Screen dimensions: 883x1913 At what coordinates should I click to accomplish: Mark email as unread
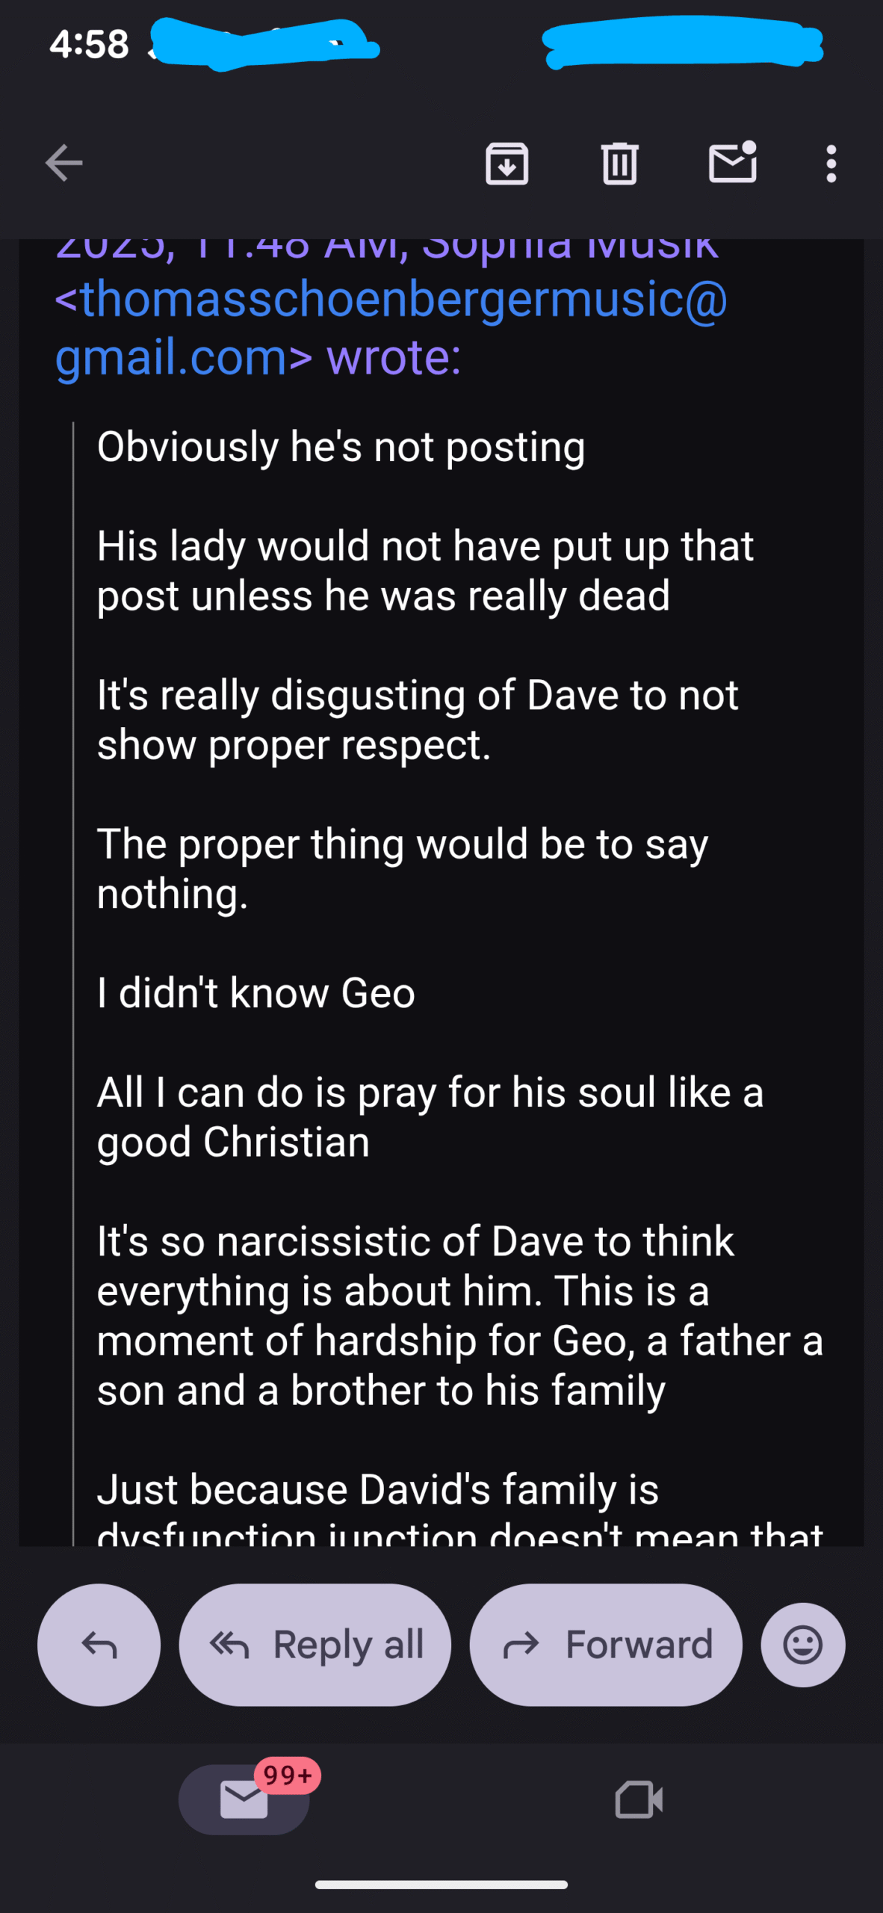click(x=732, y=163)
